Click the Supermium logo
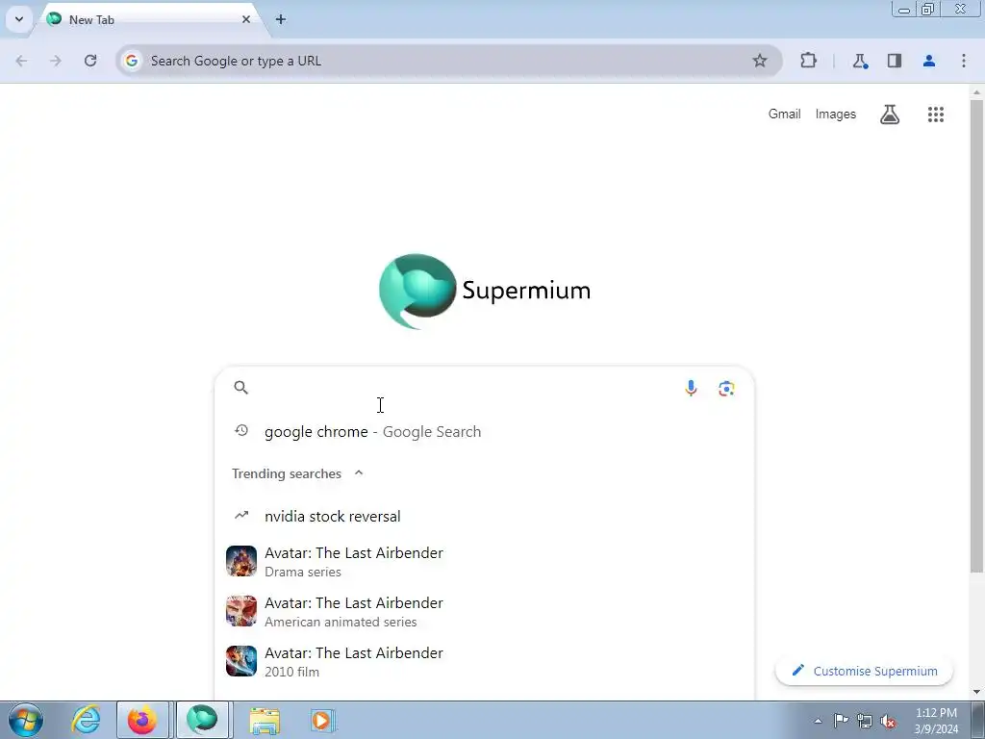Image resolution: width=985 pixels, height=739 pixels. tap(485, 291)
